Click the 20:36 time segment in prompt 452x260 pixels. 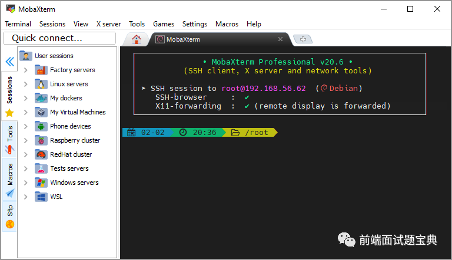(x=204, y=132)
